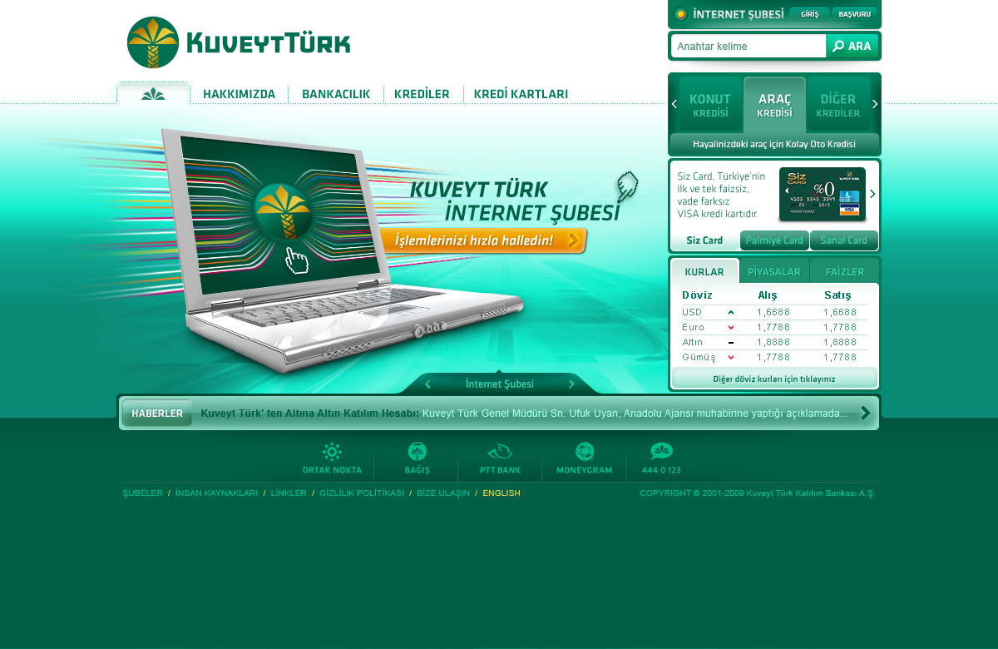998x649 pixels.
Task: Open the PTT Bank icon link
Action: (x=500, y=453)
